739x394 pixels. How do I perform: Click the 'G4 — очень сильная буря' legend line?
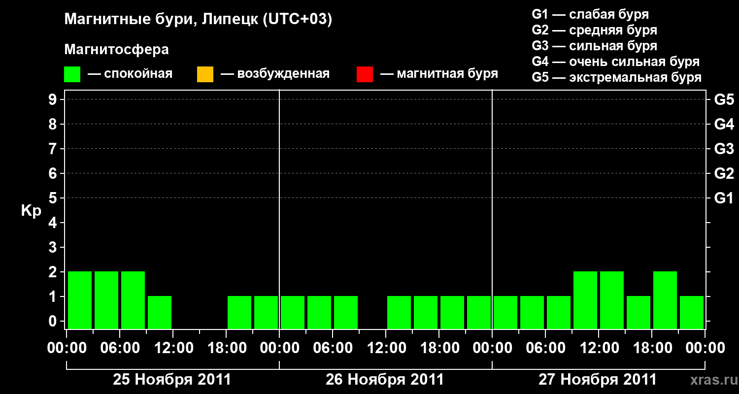click(615, 62)
